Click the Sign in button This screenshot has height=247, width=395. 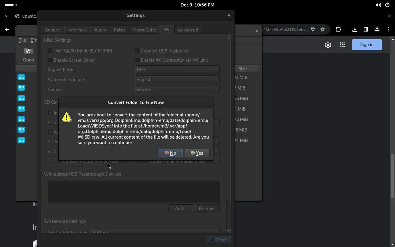tap(367, 44)
